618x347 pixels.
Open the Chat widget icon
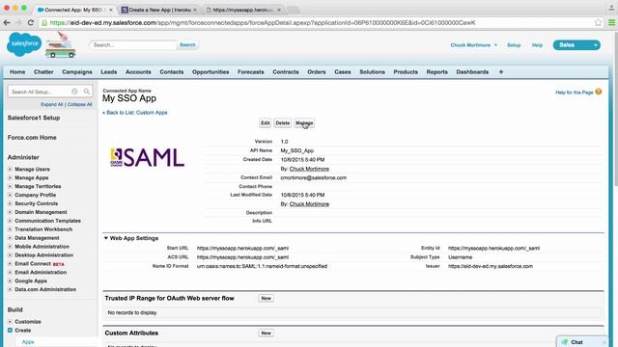[x=565, y=342]
